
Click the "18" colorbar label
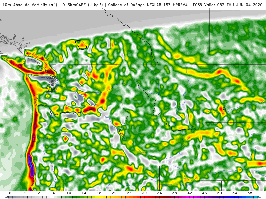[x=99, y=193]
